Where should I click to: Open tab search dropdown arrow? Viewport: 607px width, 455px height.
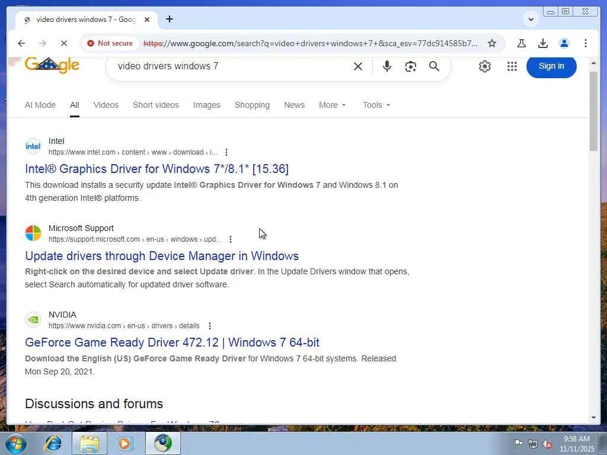point(531,20)
